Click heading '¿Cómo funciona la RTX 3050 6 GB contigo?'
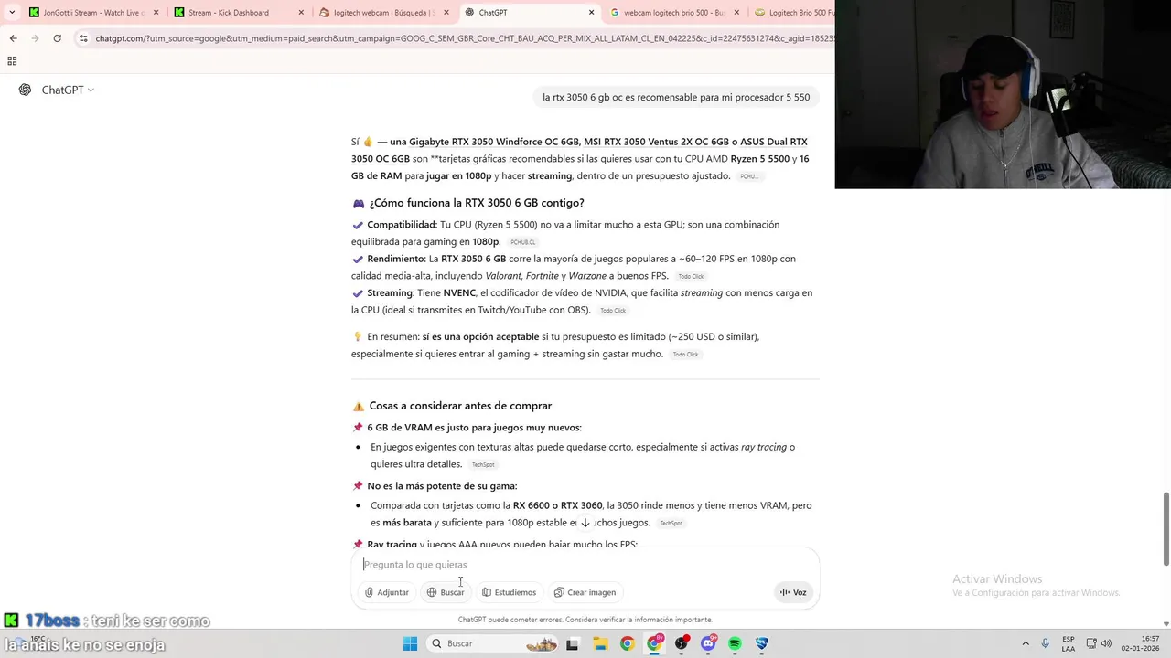This screenshot has width=1171, height=658. coord(477,203)
